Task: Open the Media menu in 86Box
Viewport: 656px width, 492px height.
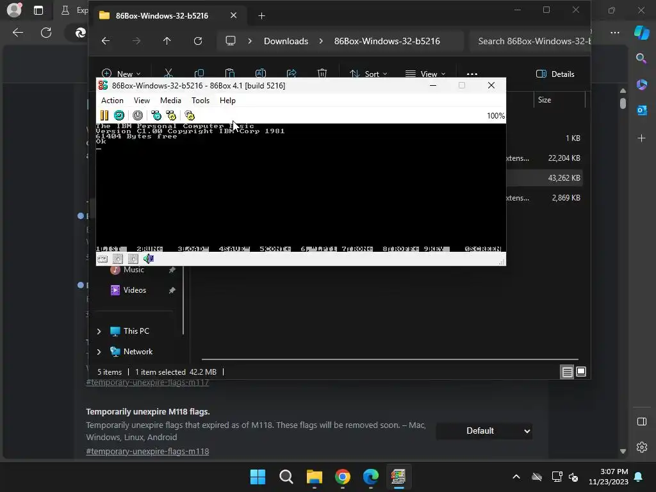Action: pyautogui.click(x=170, y=101)
